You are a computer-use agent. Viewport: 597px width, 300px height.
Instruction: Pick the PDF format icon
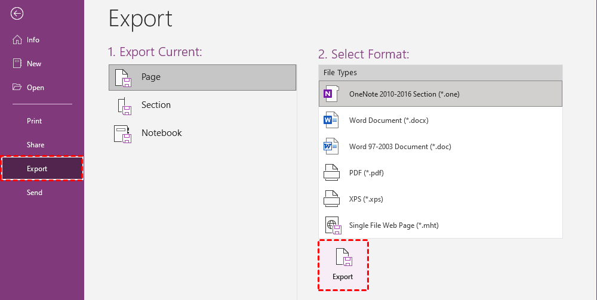(x=330, y=172)
